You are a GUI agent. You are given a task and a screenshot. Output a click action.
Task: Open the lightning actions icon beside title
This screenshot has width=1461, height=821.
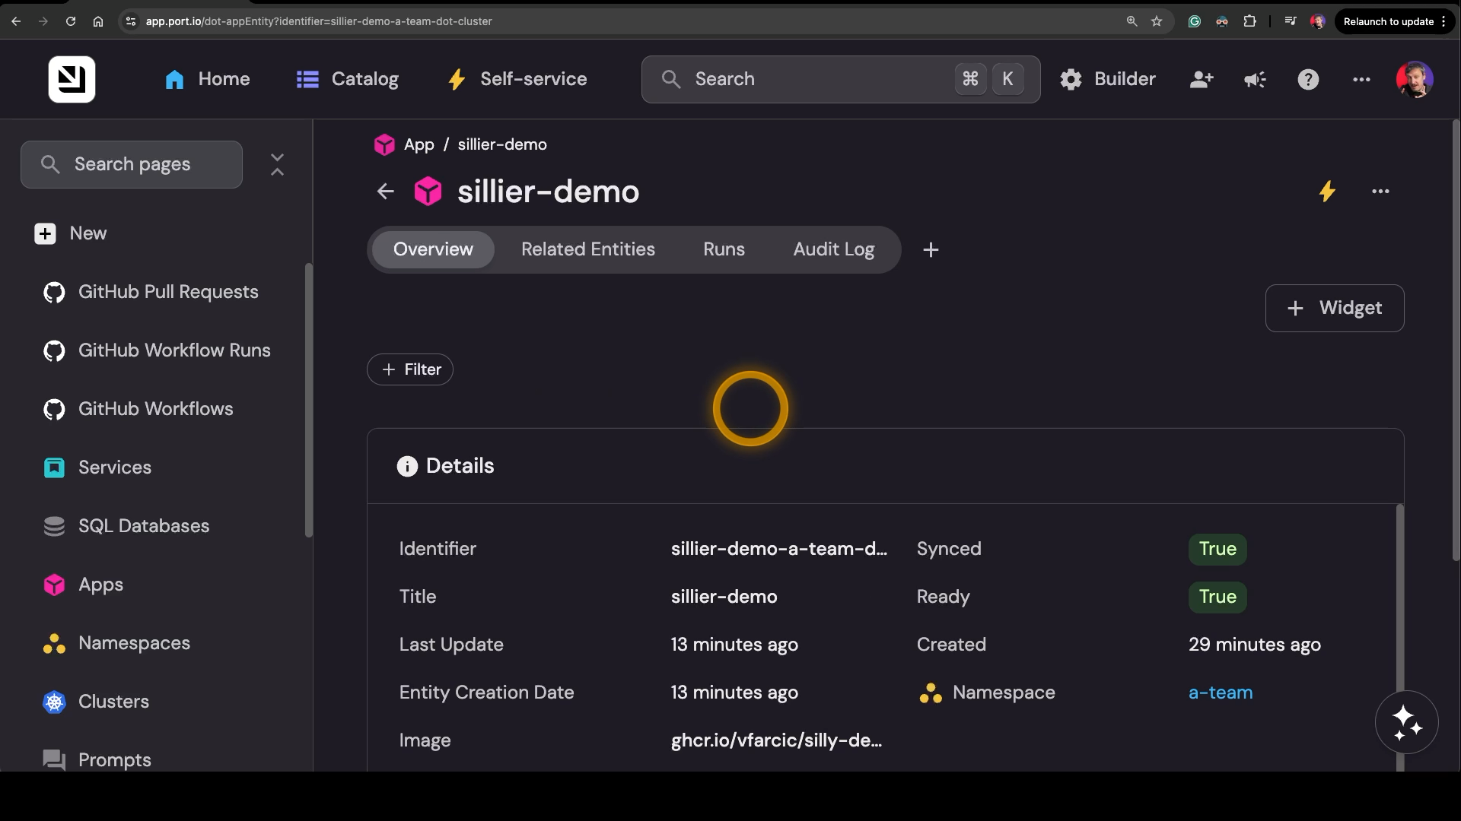pos(1327,192)
